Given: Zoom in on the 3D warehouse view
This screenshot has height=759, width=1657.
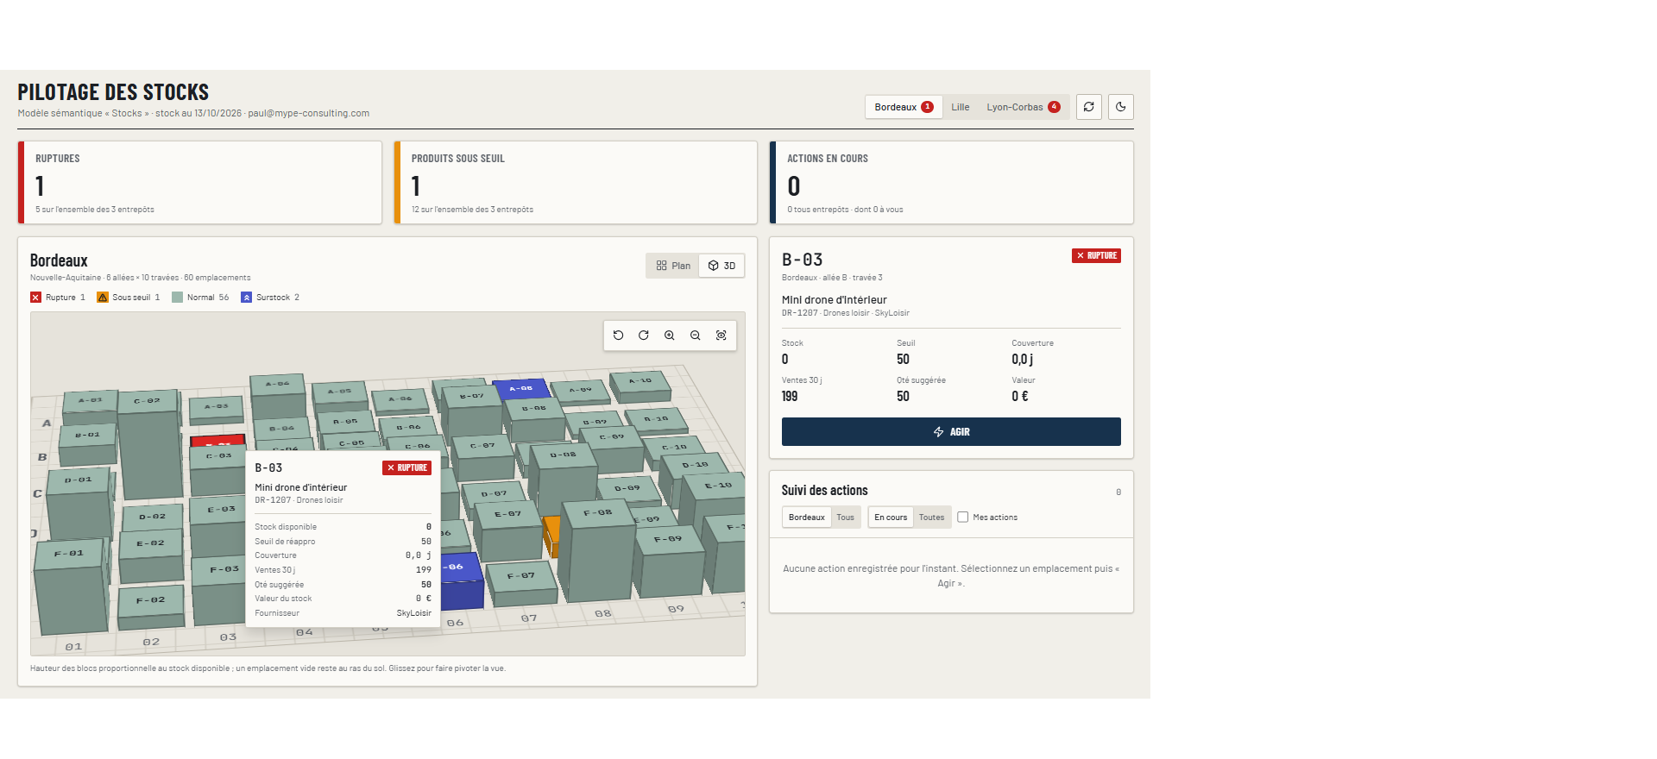Looking at the screenshot, I should pyautogui.click(x=670, y=336).
